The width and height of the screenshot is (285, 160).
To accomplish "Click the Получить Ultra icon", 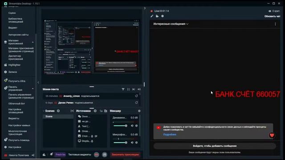I will pos(6,80).
